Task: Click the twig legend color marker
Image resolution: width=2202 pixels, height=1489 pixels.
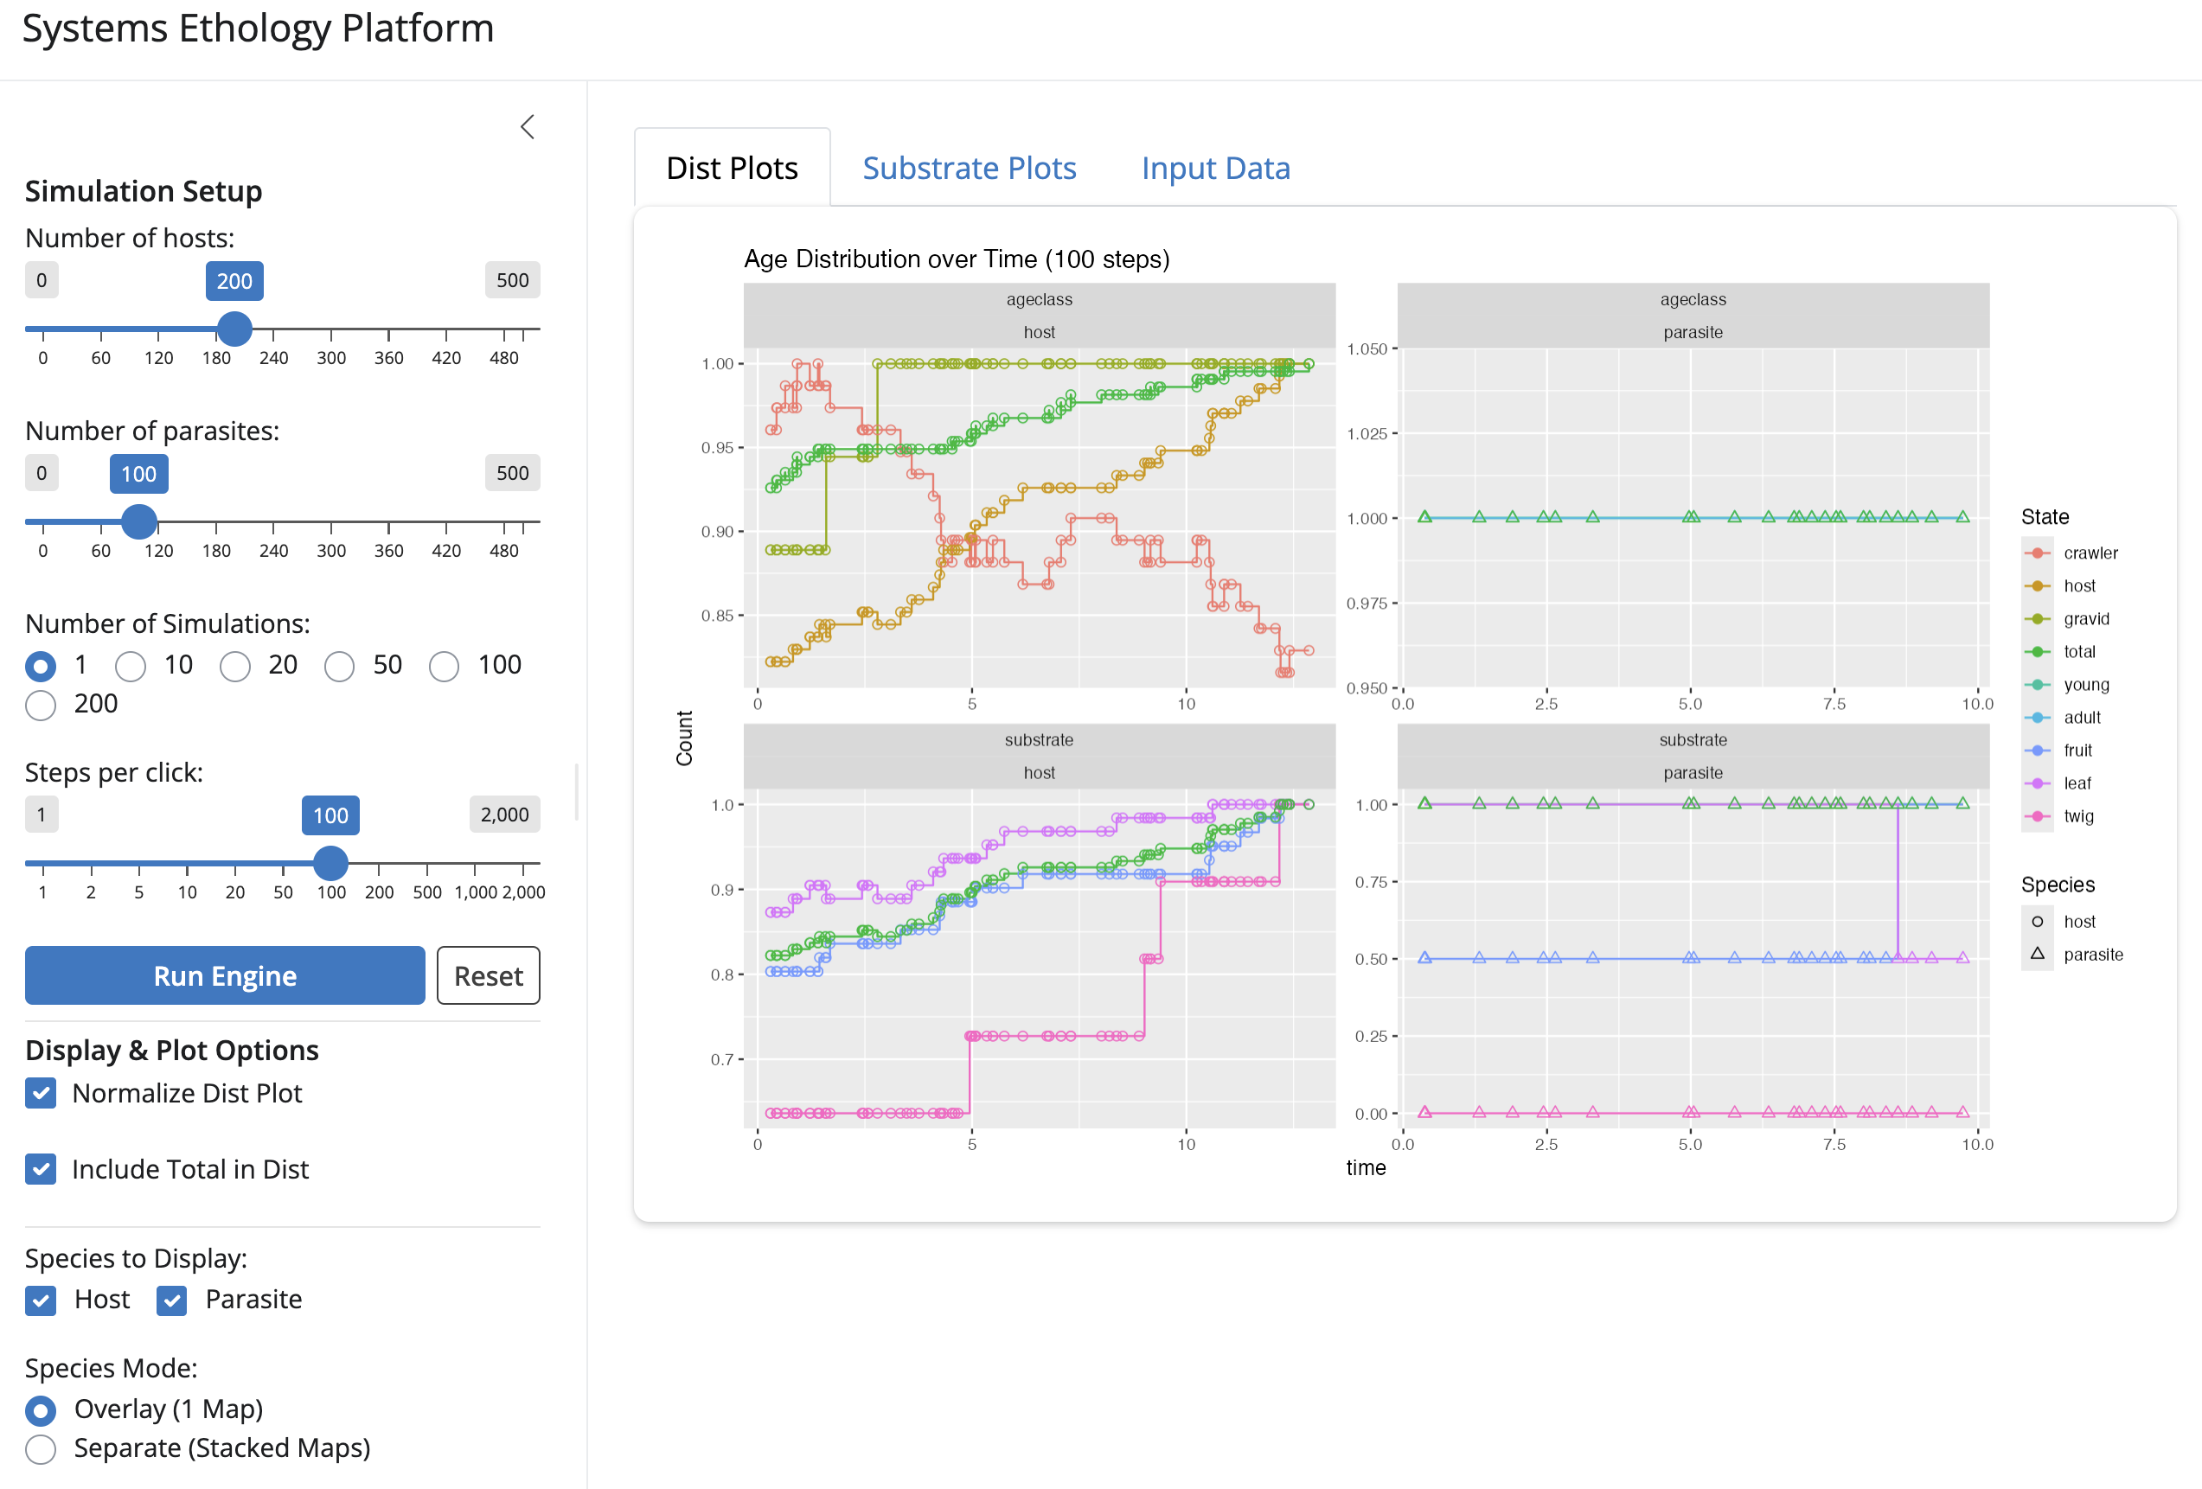Action: [2037, 816]
